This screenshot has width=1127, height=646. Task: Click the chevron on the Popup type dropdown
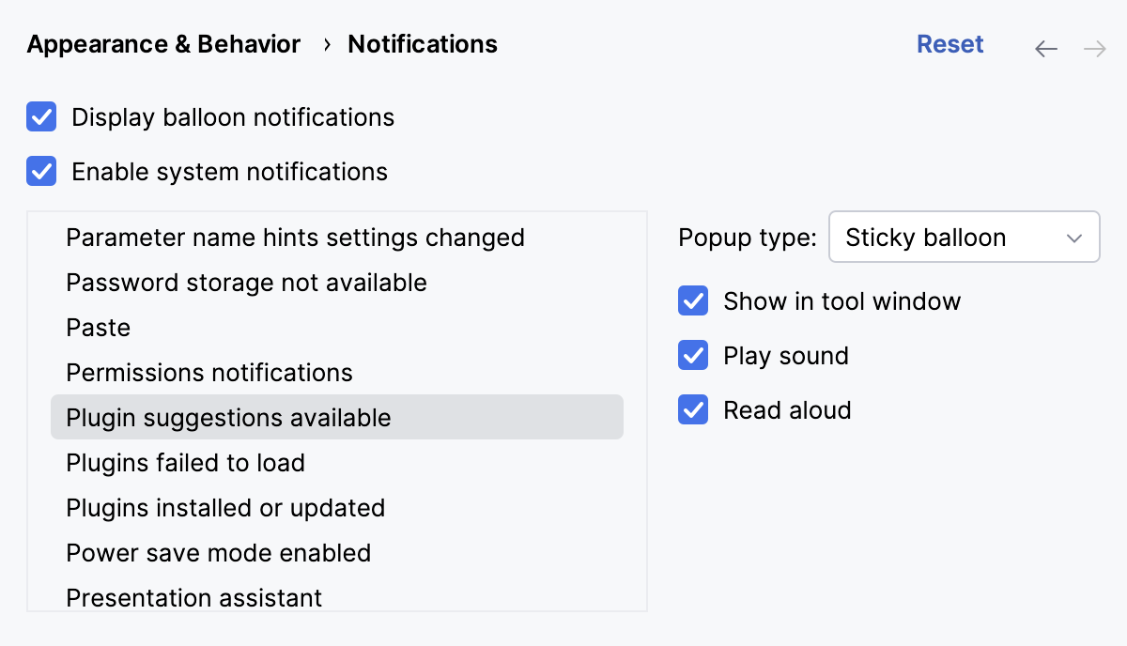1074,238
